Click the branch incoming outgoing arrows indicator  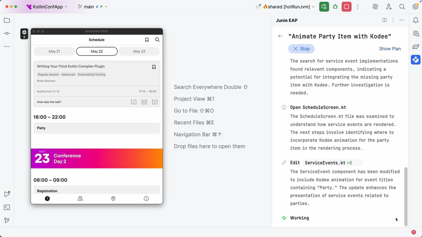point(99,7)
